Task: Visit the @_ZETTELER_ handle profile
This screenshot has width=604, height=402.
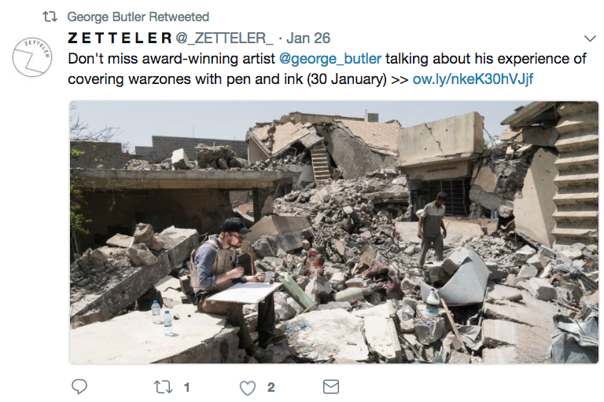Action: [x=224, y=38]
